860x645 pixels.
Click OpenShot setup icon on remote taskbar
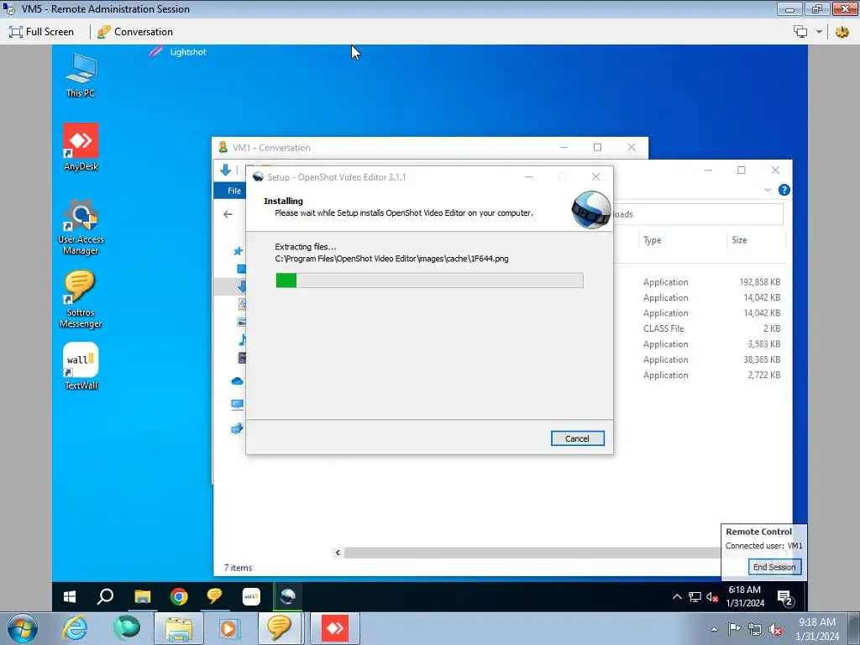287,596
